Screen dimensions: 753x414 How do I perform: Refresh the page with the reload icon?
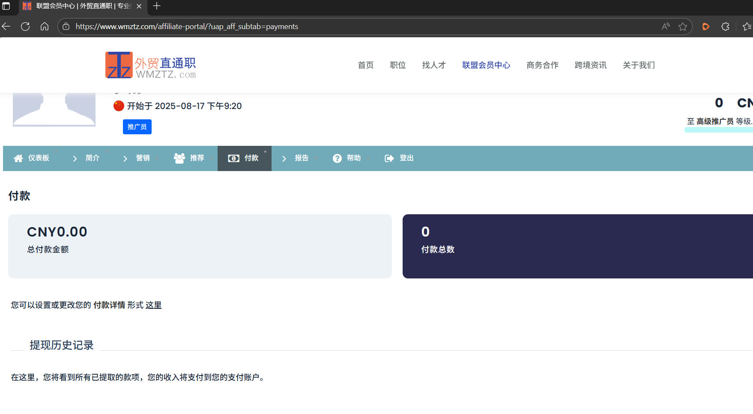tap(25, 26)
